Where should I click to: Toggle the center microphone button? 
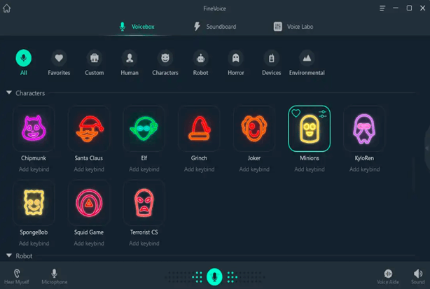tap(215, 276)
